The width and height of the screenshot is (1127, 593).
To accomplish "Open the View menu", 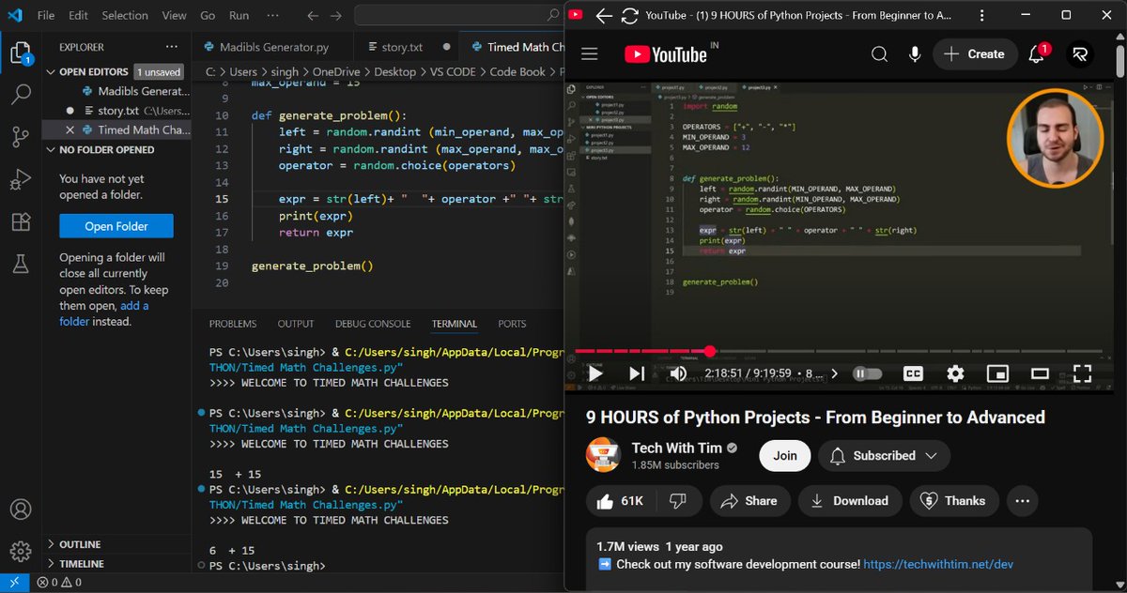I will coord(174,16).
